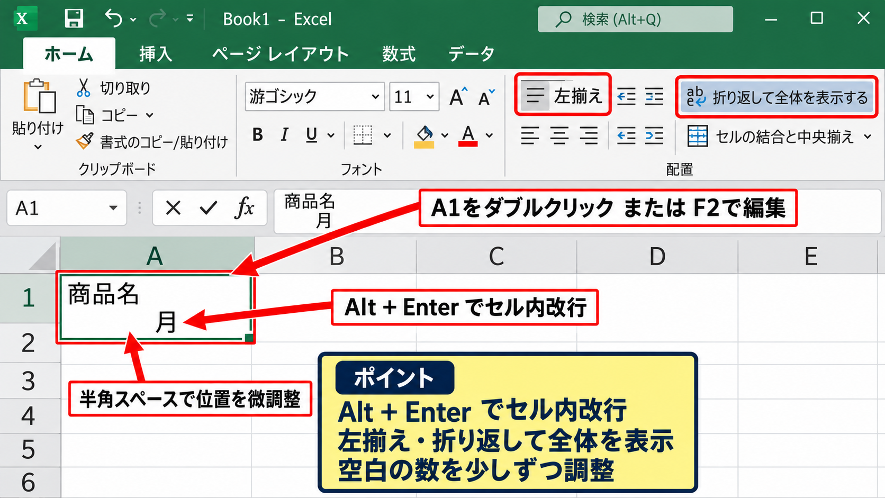Expand the borders dropdown arrow

point(387,135)
